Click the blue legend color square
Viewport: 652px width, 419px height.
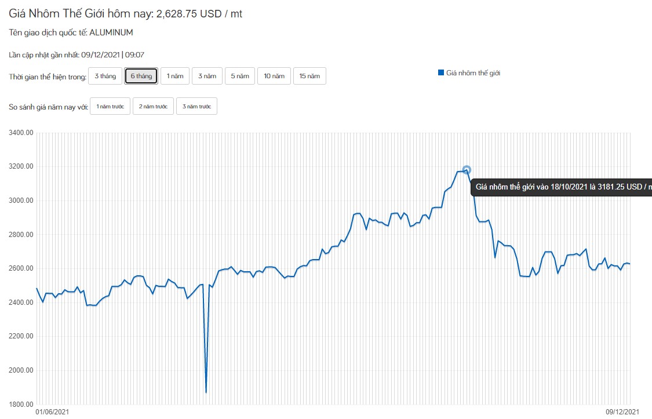pos(441,73)
